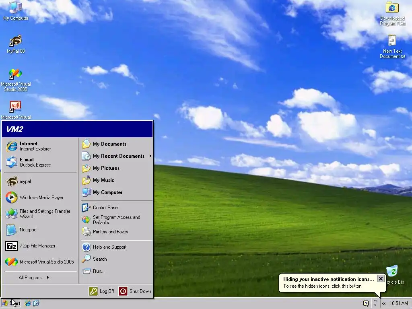Launch Outlook Express from Quick Launch

pyautogui.click(x=36, y=303)
